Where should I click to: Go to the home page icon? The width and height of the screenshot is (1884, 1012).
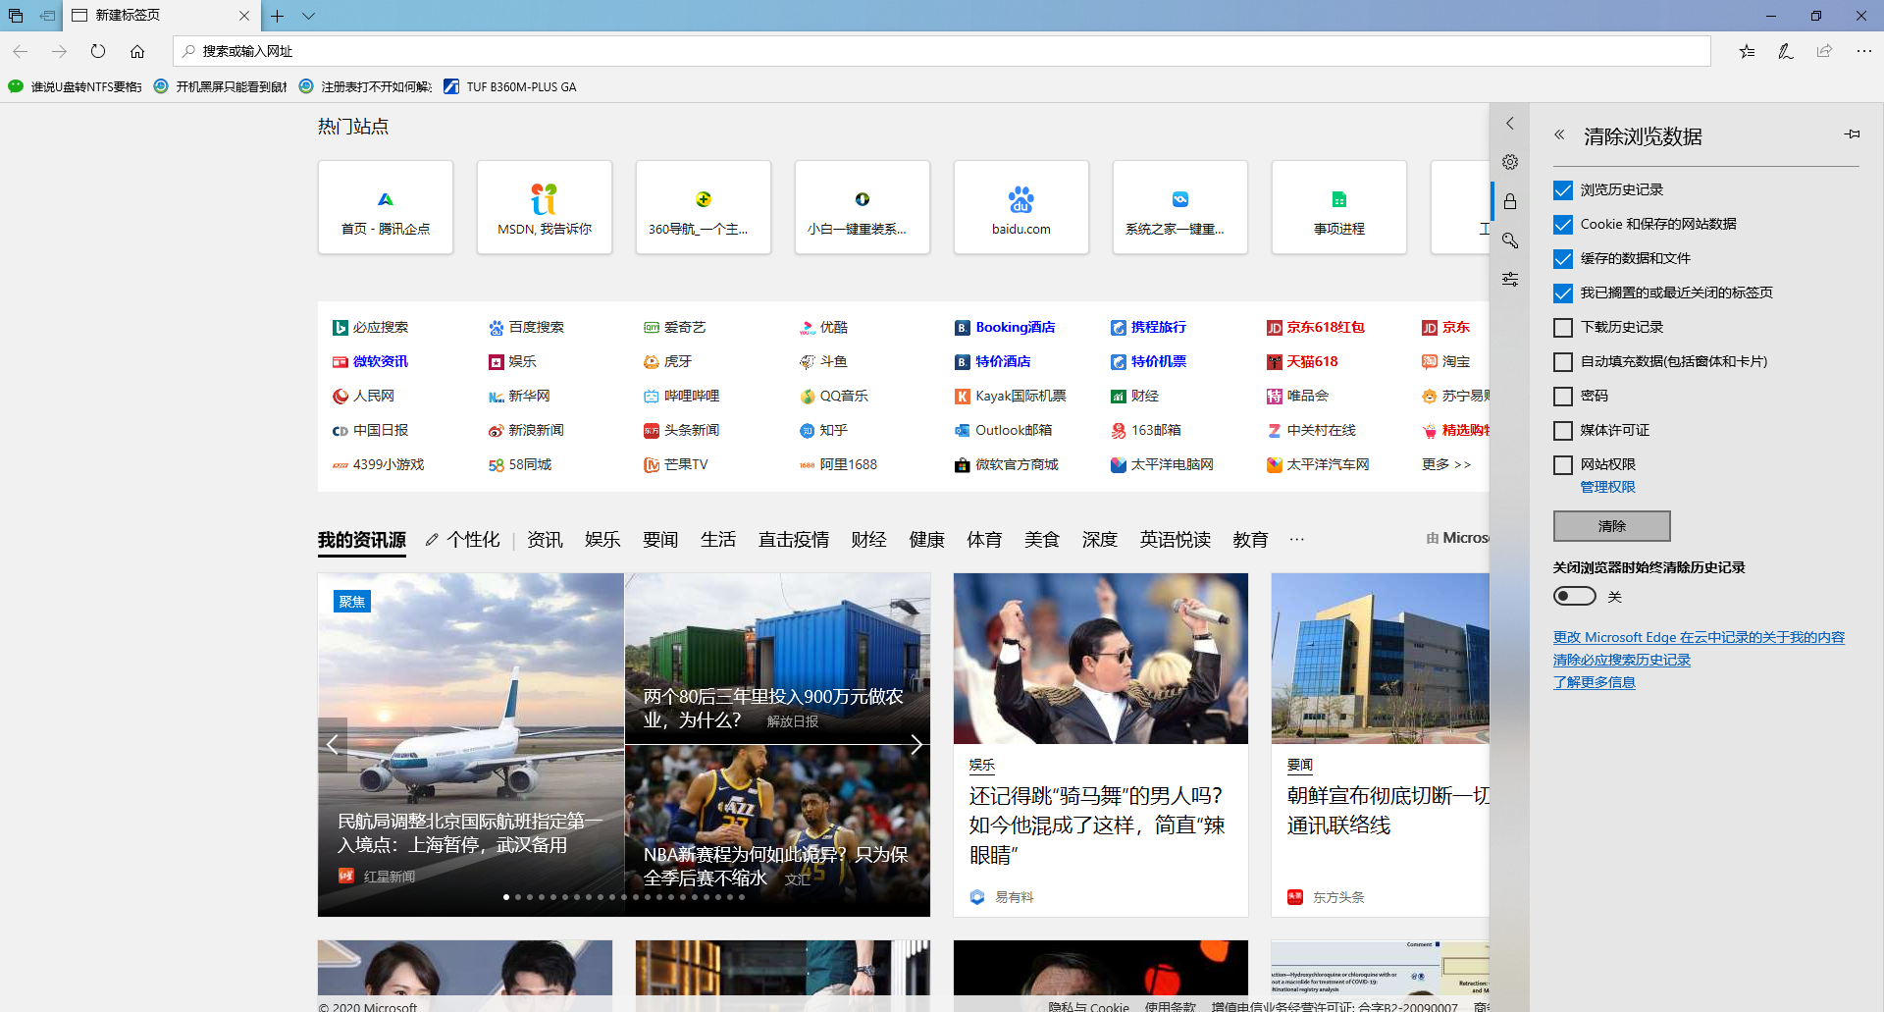(137, 51)
